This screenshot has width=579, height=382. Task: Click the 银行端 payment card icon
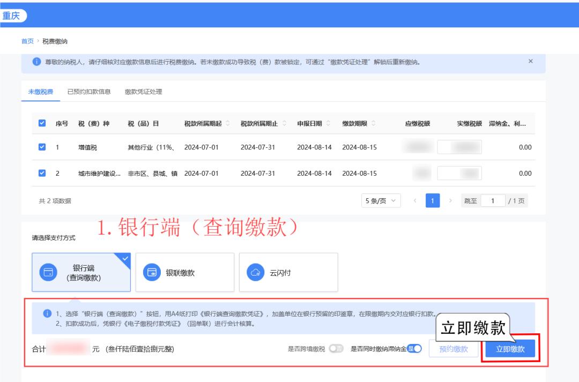coord(48,272)
